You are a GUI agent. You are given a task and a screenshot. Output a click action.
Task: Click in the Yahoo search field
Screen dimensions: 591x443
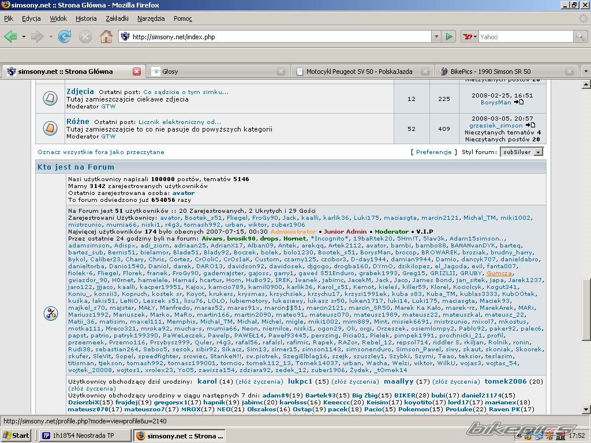pos(525,36)
